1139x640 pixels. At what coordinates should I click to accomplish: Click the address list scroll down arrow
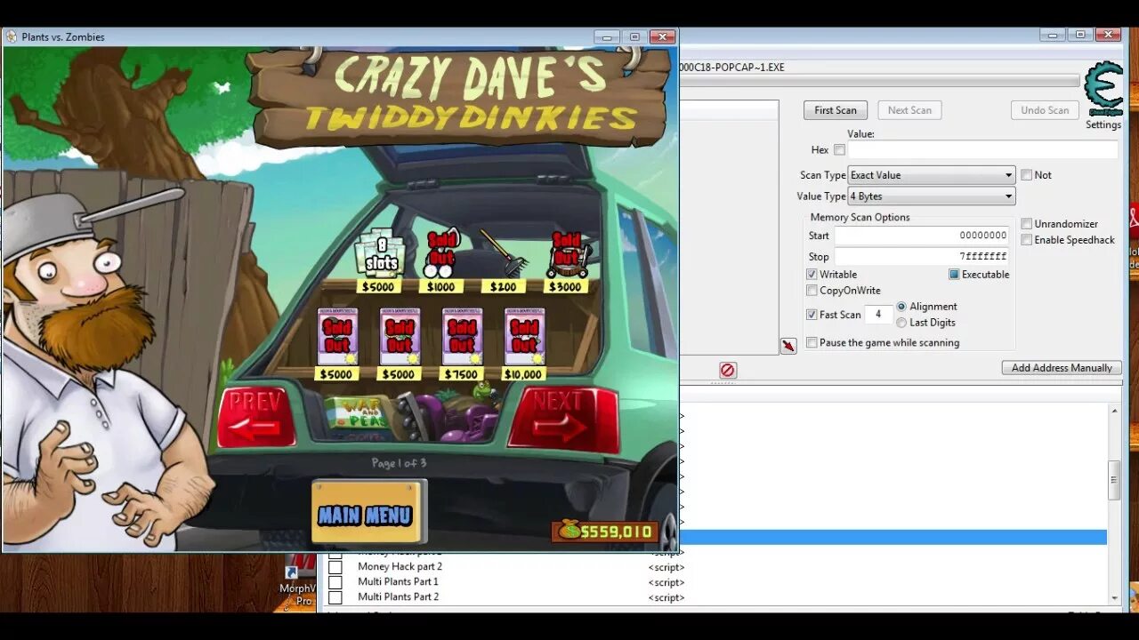[1113, 598]
